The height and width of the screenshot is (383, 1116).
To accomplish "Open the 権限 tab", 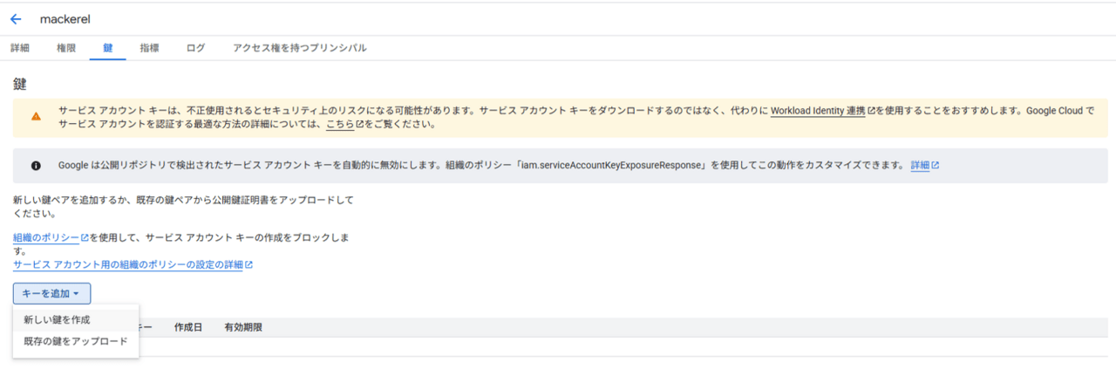I will tap(66, 48).
